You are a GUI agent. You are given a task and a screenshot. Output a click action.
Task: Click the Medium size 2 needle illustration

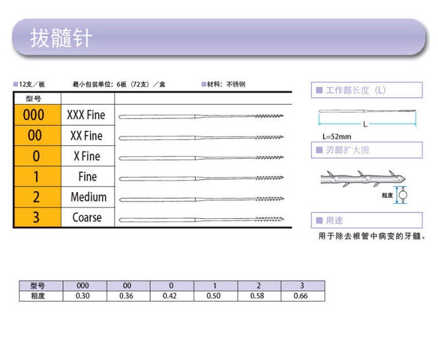[201, 199]
